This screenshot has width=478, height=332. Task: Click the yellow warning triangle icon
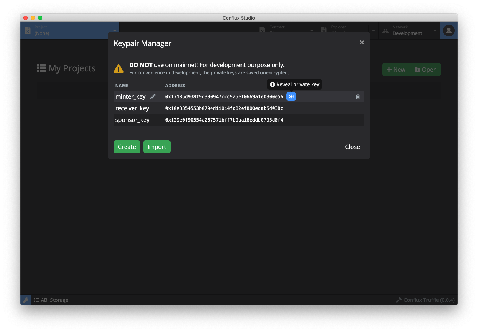tap(119, 68)
